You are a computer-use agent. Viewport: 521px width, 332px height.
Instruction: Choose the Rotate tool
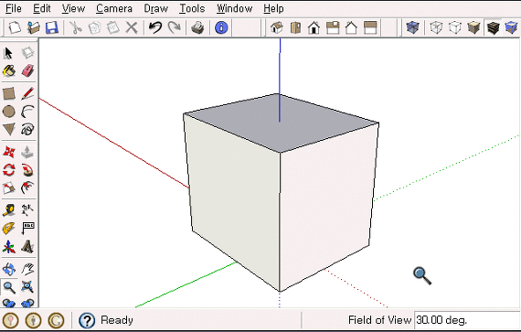click(8, 170)
